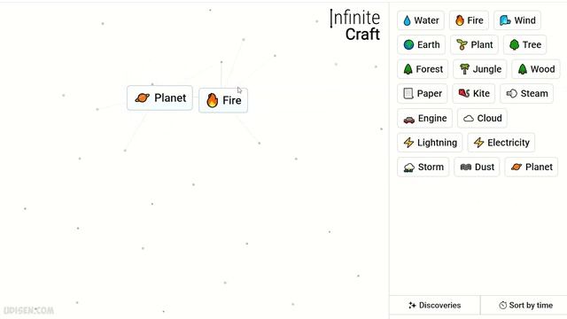Select the Cloud element
Viewport: 567px width, 319px height.
(x=482, y=118)
